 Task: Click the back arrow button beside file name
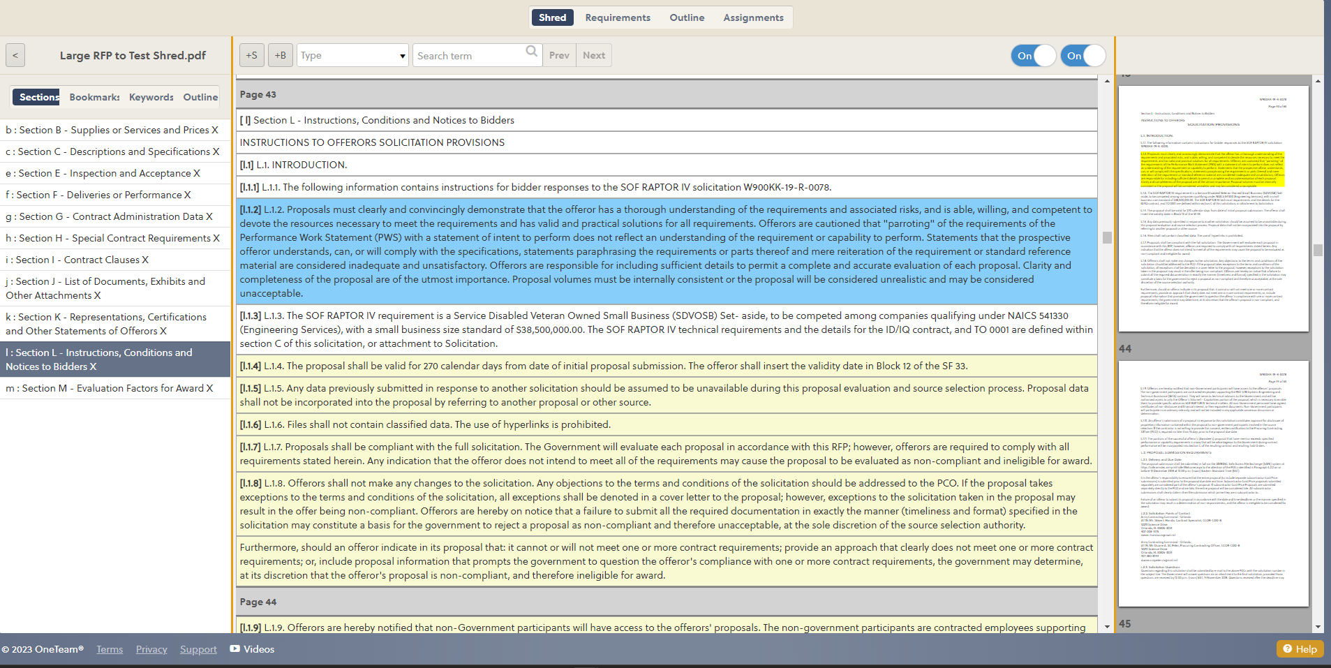pyautogui.click(x=15, y=55)
